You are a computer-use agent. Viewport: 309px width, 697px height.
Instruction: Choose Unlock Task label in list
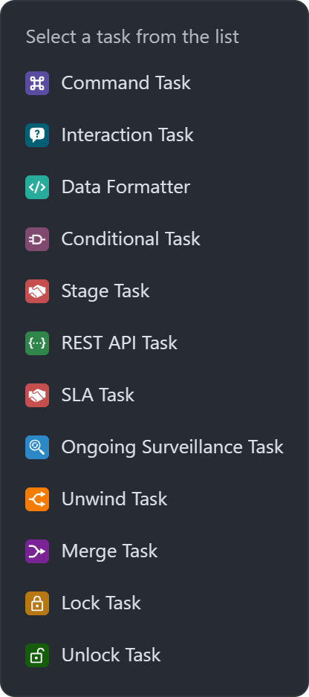tap(111, 655)
